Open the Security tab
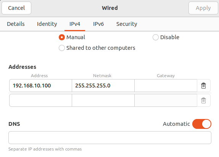 (x=127, y=24)
